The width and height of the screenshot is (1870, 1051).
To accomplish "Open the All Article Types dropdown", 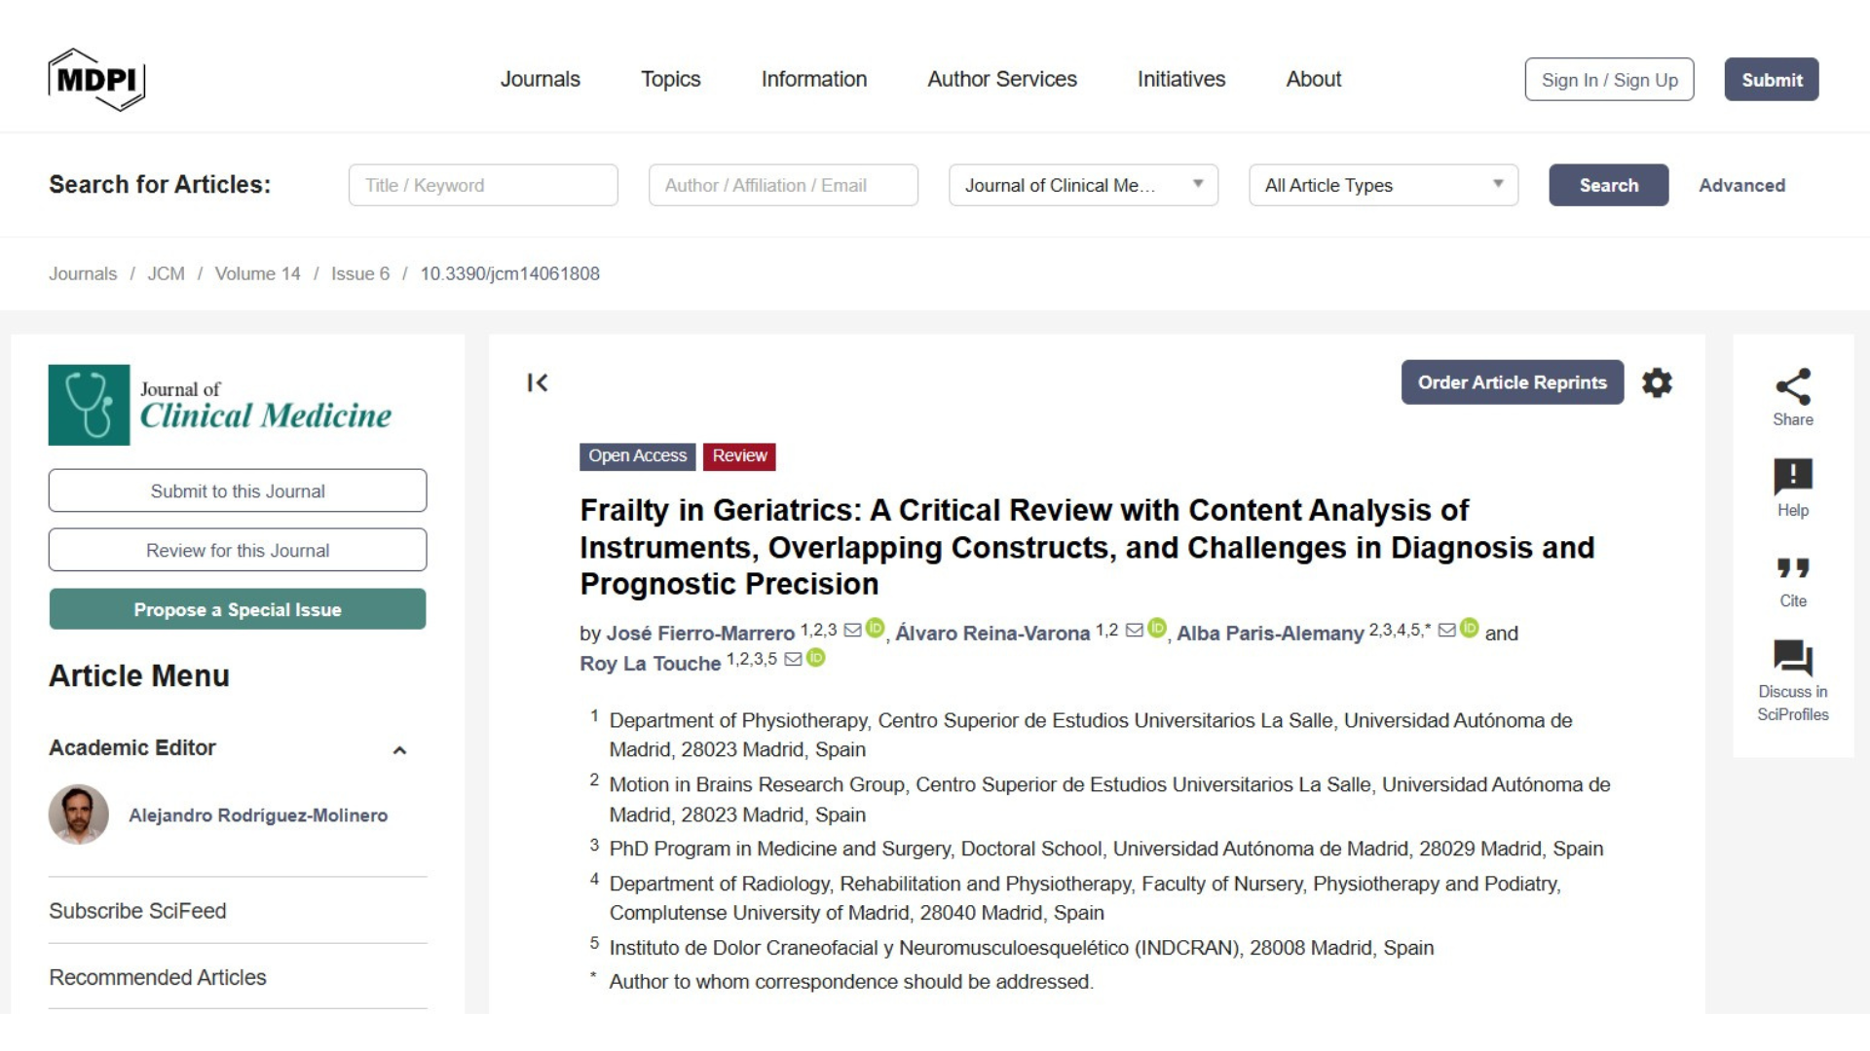I will click(1383, 185).
